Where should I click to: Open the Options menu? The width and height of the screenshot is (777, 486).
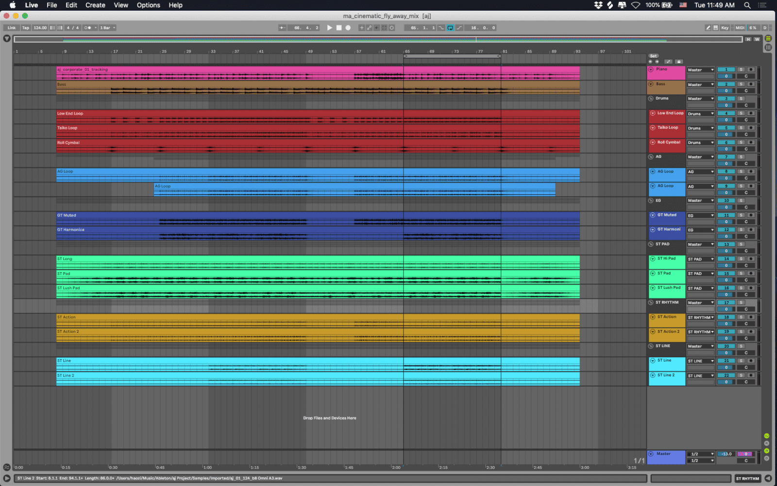(x=148, y=5)
